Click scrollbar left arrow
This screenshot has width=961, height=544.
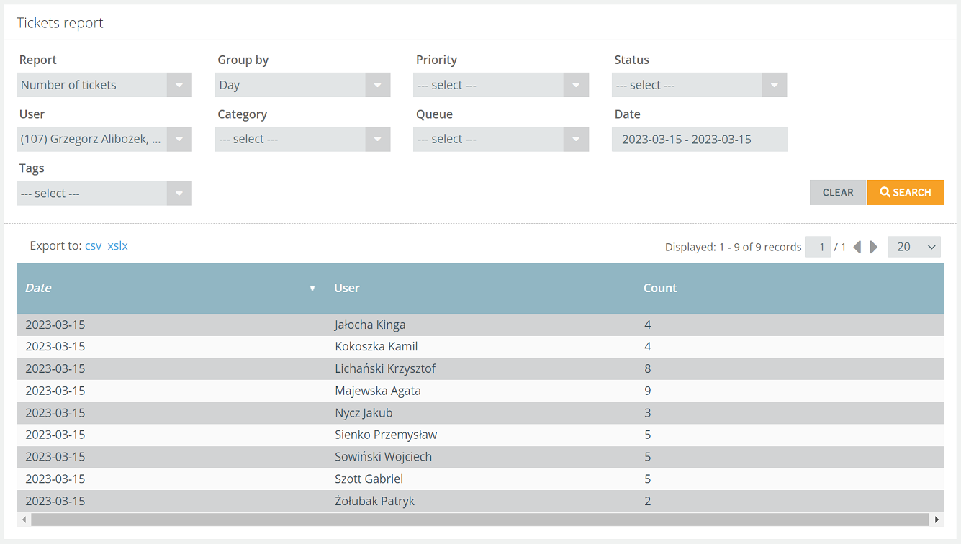coord(24,519)
